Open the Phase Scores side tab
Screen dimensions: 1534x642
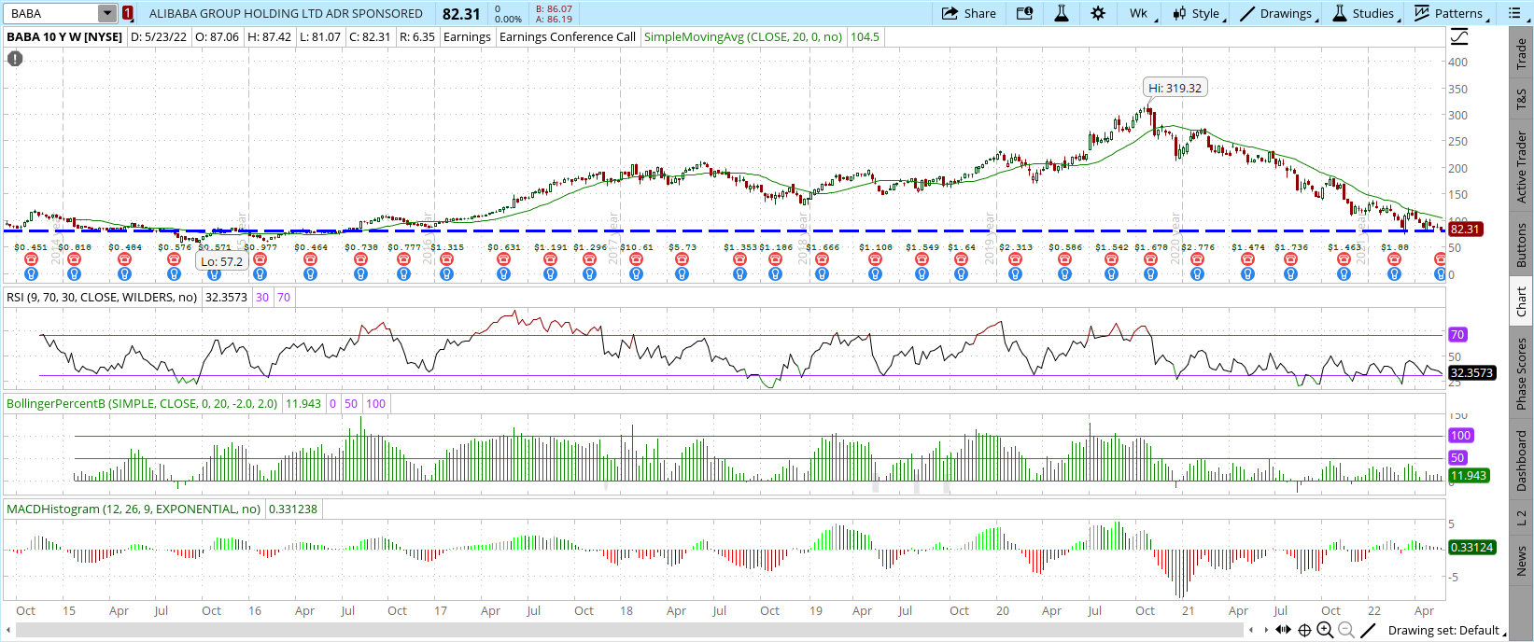1522,373
